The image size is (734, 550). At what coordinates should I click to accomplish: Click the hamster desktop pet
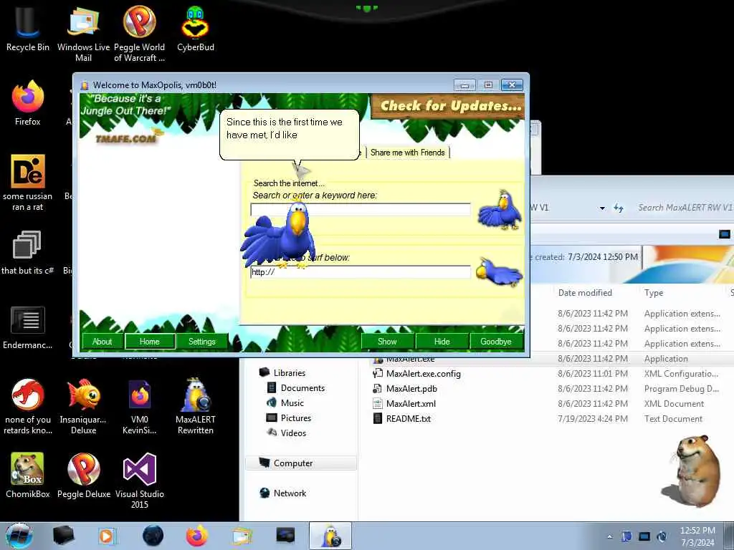(690, 471)
